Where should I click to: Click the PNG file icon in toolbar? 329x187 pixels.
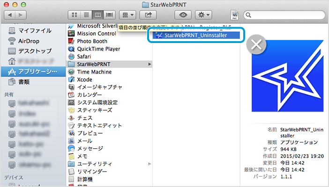click(234, 15)
